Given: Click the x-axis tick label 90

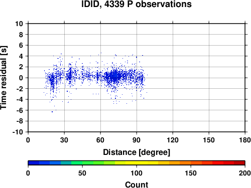Looking at the screenshot, I should [x=137, y=140].
